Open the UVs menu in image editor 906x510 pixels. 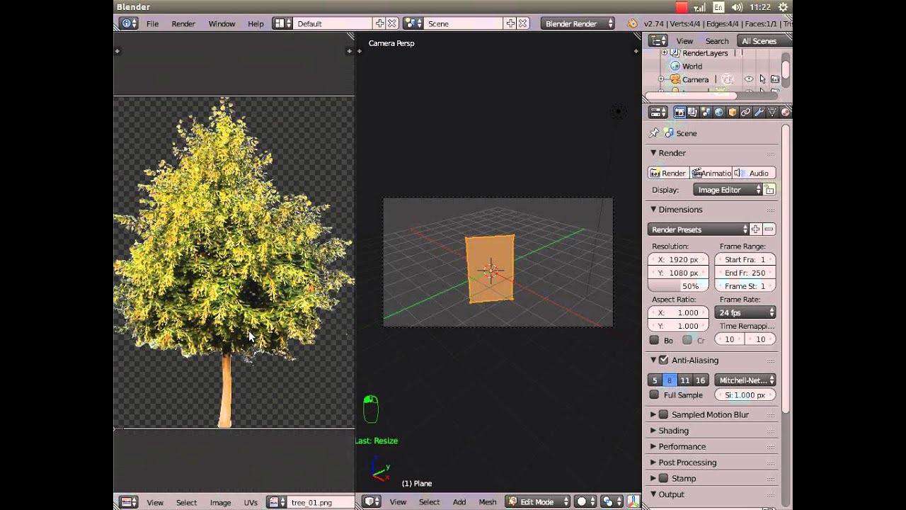pos(251,502)
